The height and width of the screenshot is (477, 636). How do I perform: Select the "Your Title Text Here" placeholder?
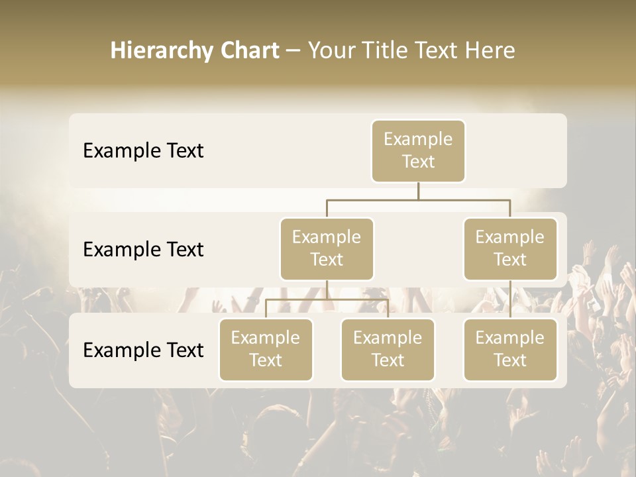click(x=411, y=50)
